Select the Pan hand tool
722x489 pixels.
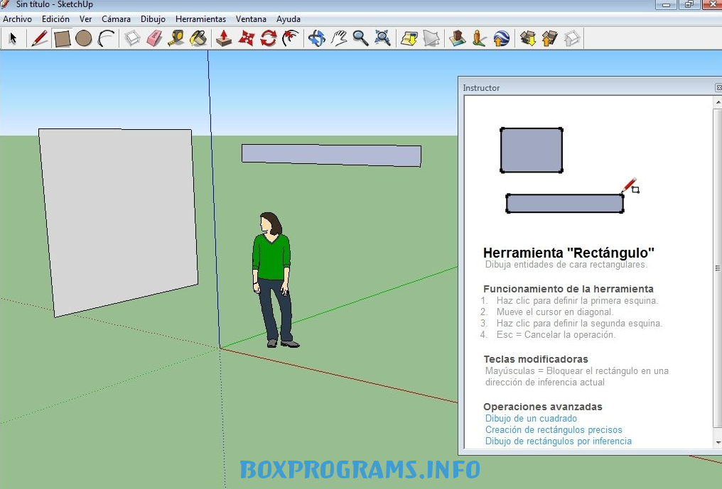pyautogui.click(x=339, y=38)
